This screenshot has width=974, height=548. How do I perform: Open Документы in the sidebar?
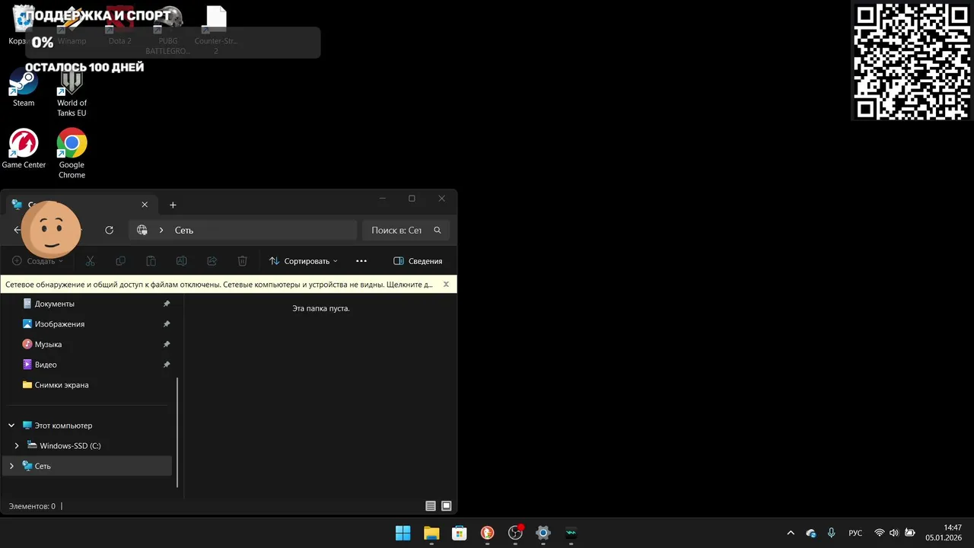(55, 304)
